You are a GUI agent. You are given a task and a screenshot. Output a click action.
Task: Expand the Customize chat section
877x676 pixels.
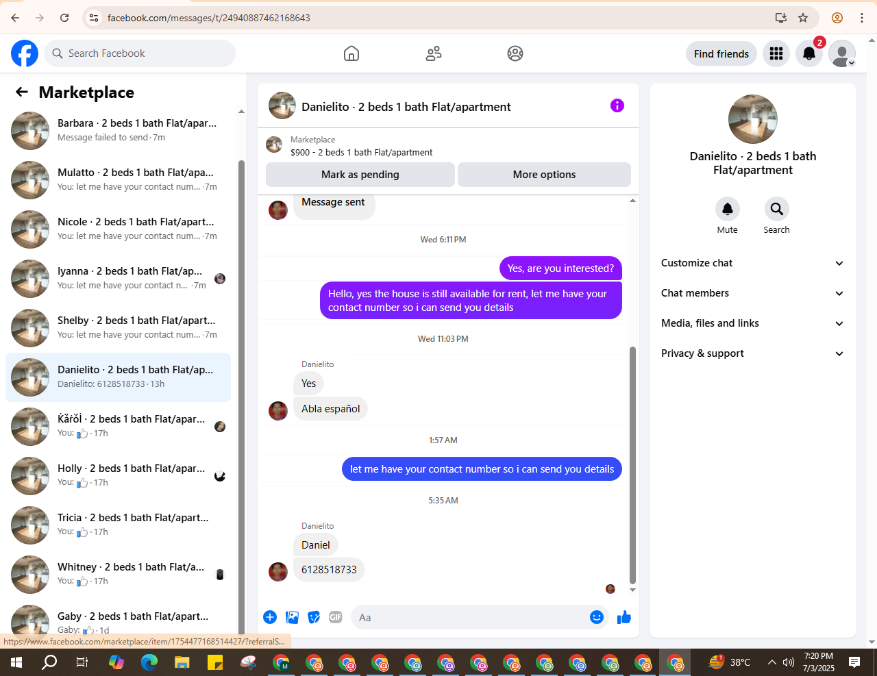pos(752,263)
